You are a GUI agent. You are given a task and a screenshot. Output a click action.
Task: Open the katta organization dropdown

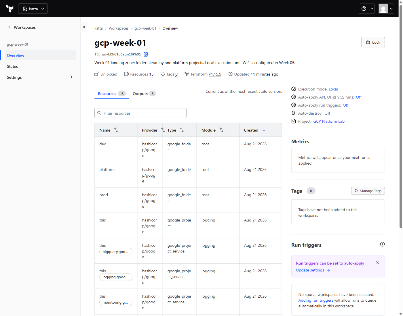pos(33,9)
